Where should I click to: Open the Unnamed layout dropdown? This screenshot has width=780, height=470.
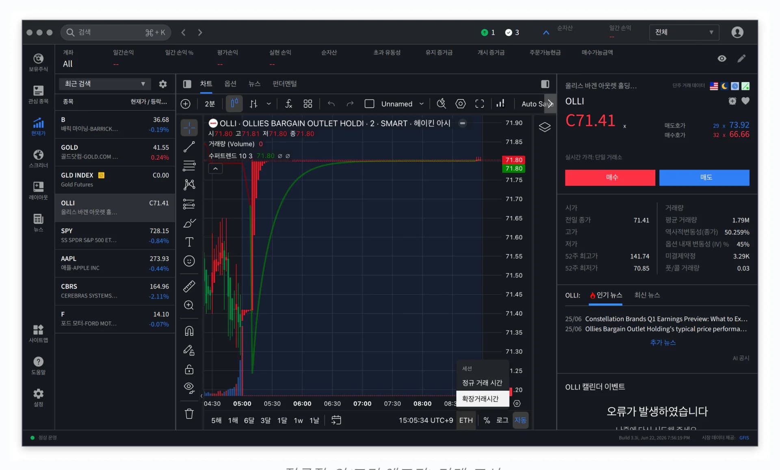(x=402, y=104)
